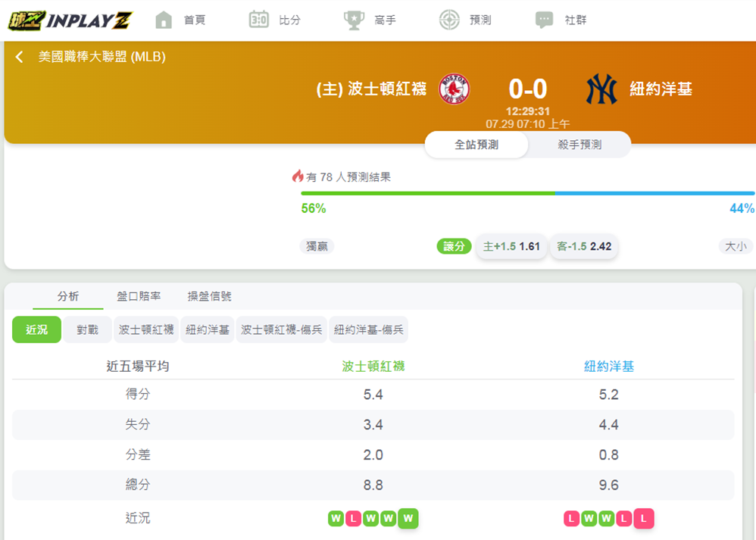756x540 pixels.
Task: Click the Red Sox 分差 value 2.0
Action: [373, 454]
